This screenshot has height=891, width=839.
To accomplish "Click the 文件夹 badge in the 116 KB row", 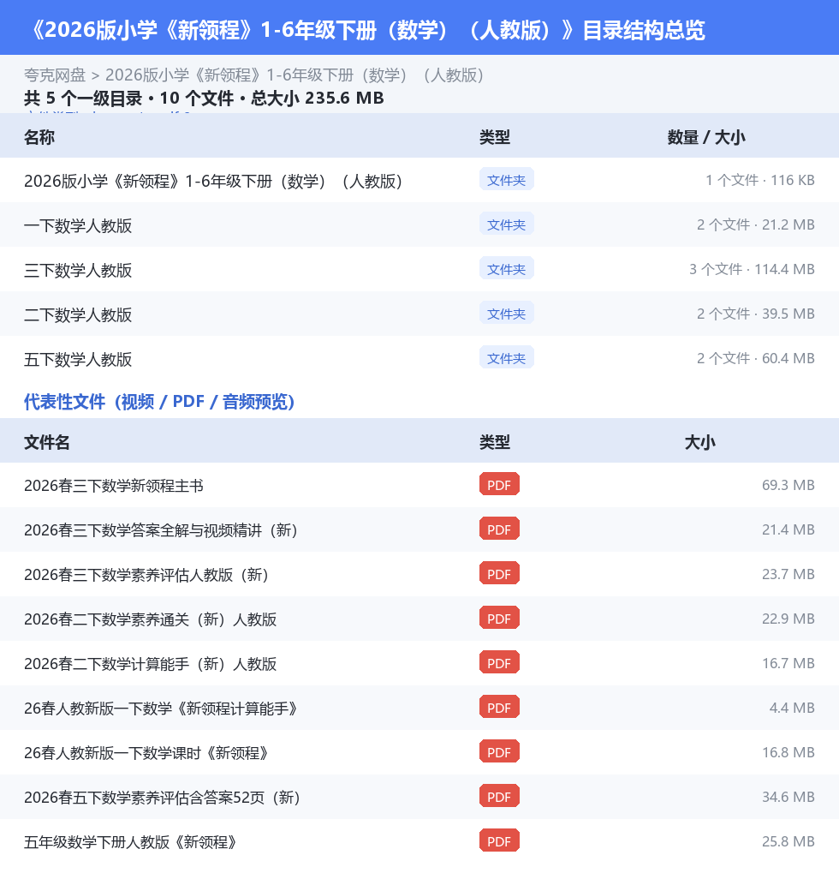I will tap(506, 180).
